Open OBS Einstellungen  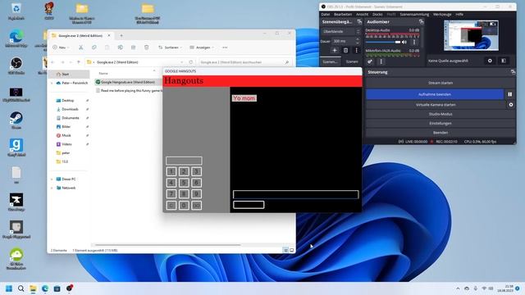click(x=441, y=123)
